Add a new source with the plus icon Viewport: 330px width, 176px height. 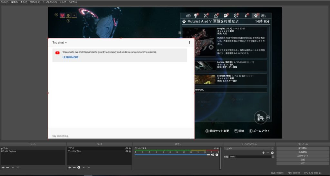(x=70, y=167)
